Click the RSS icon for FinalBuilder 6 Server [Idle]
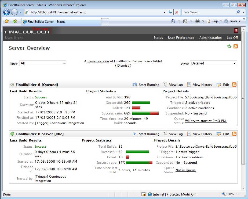248x199 pixels. point(234,134)
